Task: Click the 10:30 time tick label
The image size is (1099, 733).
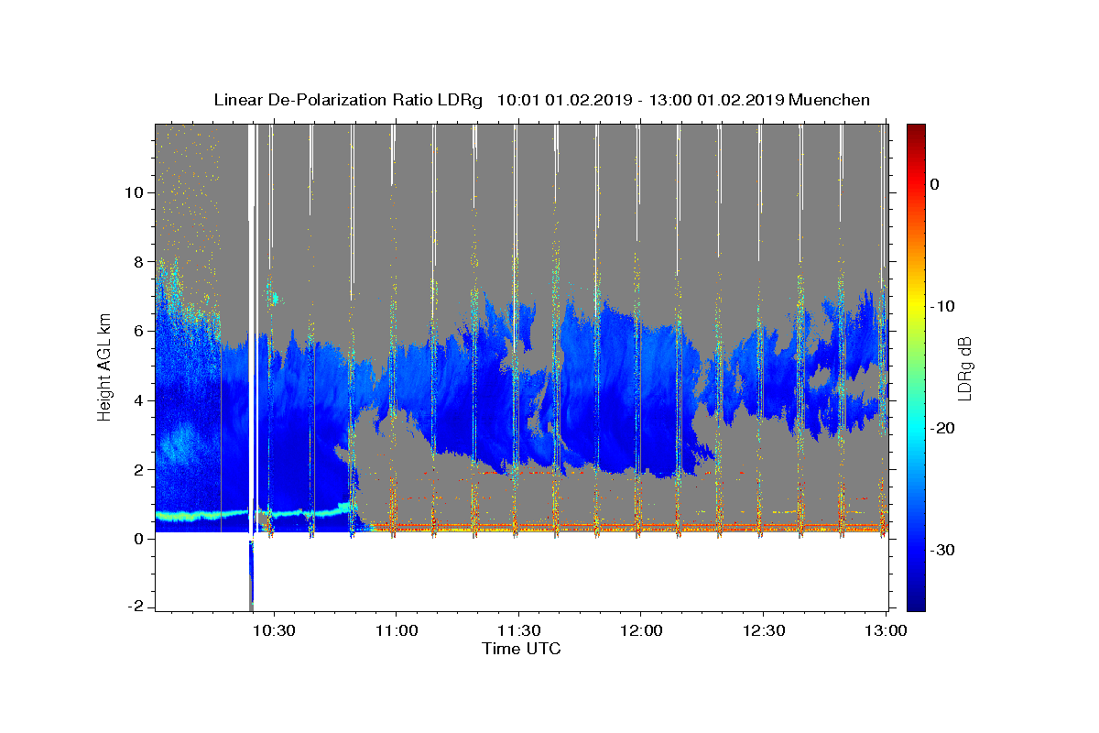Action: coord(273,631)
